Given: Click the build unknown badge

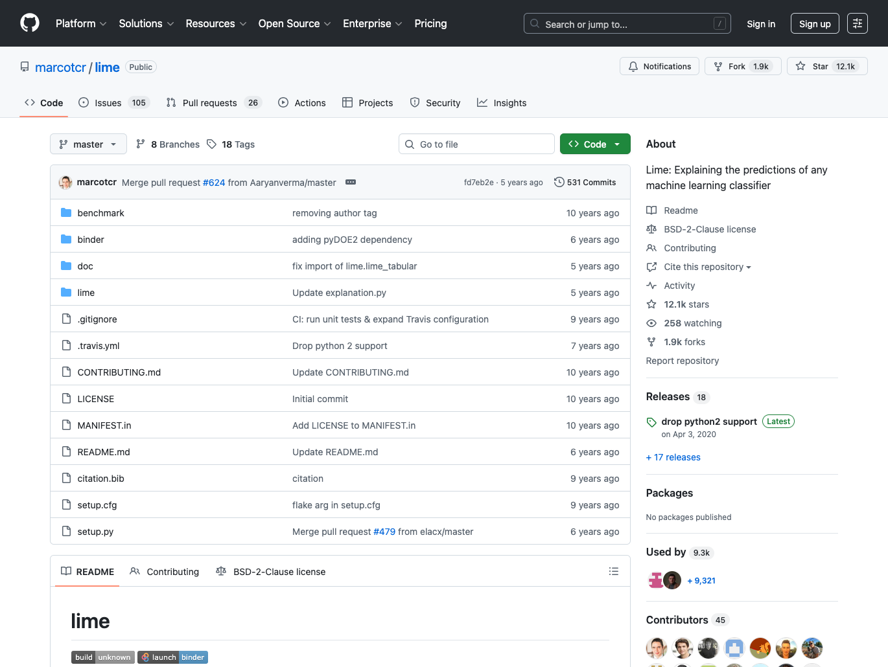Looking at the screenshot, I should (x=103, y=657).
